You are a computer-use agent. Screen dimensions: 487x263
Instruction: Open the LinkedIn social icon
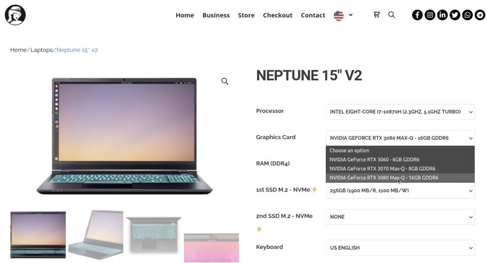pos(442,15)
